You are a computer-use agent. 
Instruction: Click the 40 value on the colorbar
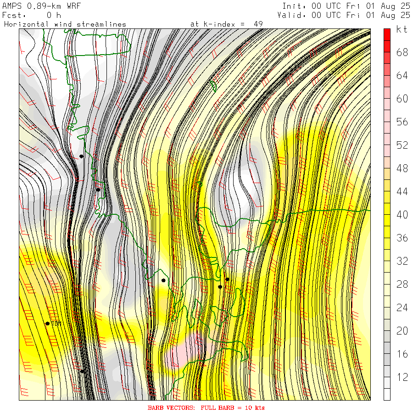[402, 215]
